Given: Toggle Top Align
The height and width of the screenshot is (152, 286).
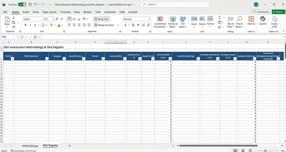Looking at the screenshot, I should point(69,19).
